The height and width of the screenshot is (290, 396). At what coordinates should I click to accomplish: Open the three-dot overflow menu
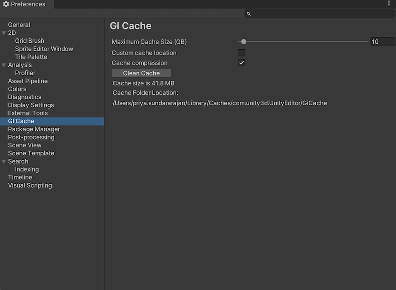coord(389,3)
